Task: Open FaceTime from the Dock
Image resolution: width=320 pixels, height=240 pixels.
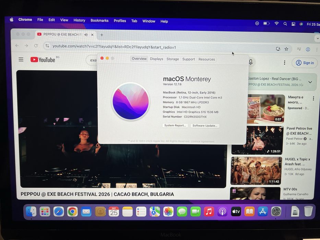Action: tap(195, 212)
